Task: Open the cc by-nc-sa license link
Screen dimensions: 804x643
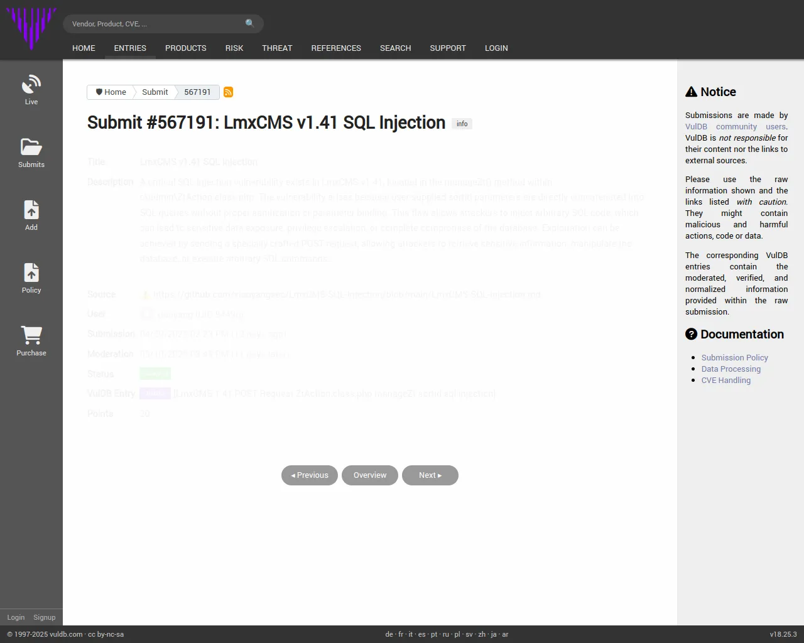Action: point(106,634)
